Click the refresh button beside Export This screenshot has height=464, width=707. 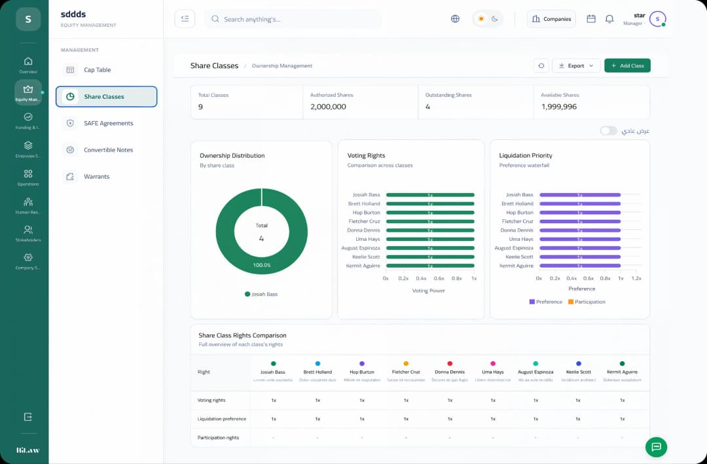tap(541, 65)
